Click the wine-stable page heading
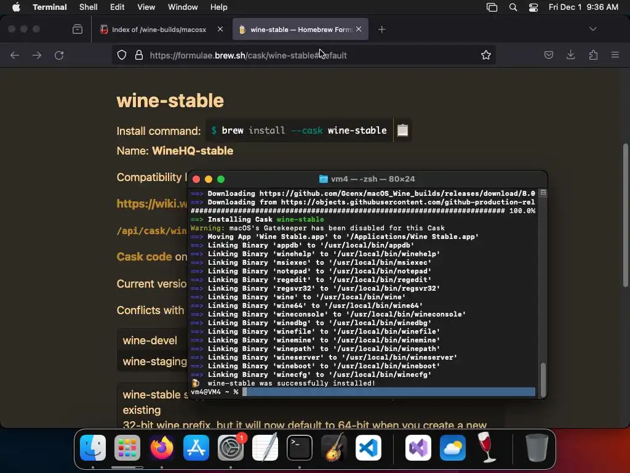Screen dimensions: 630x473 170,100
